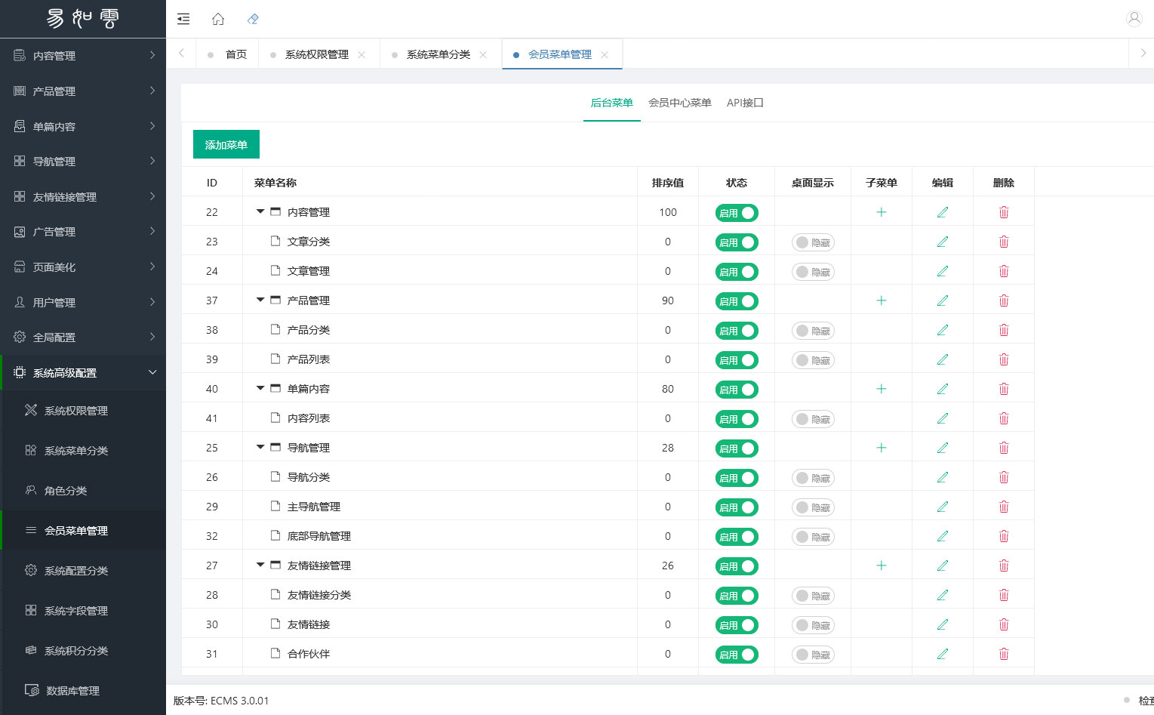
Task: Close the 会员菜单管理 page tab
Action: pos(605,54)
